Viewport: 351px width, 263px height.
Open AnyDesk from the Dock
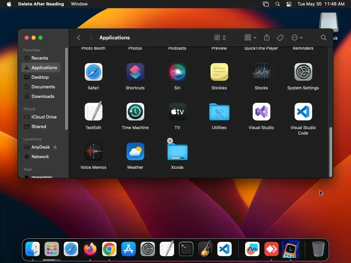click(x=271, y=249)
